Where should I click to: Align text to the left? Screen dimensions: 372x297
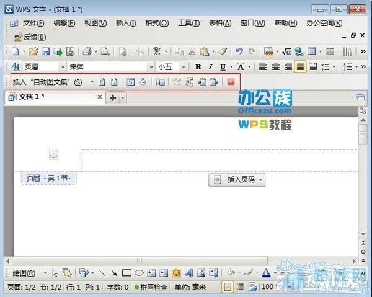pyautogui.click(x=263, y=67)
